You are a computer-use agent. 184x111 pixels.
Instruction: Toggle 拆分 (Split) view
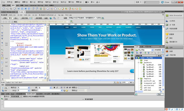11,18
